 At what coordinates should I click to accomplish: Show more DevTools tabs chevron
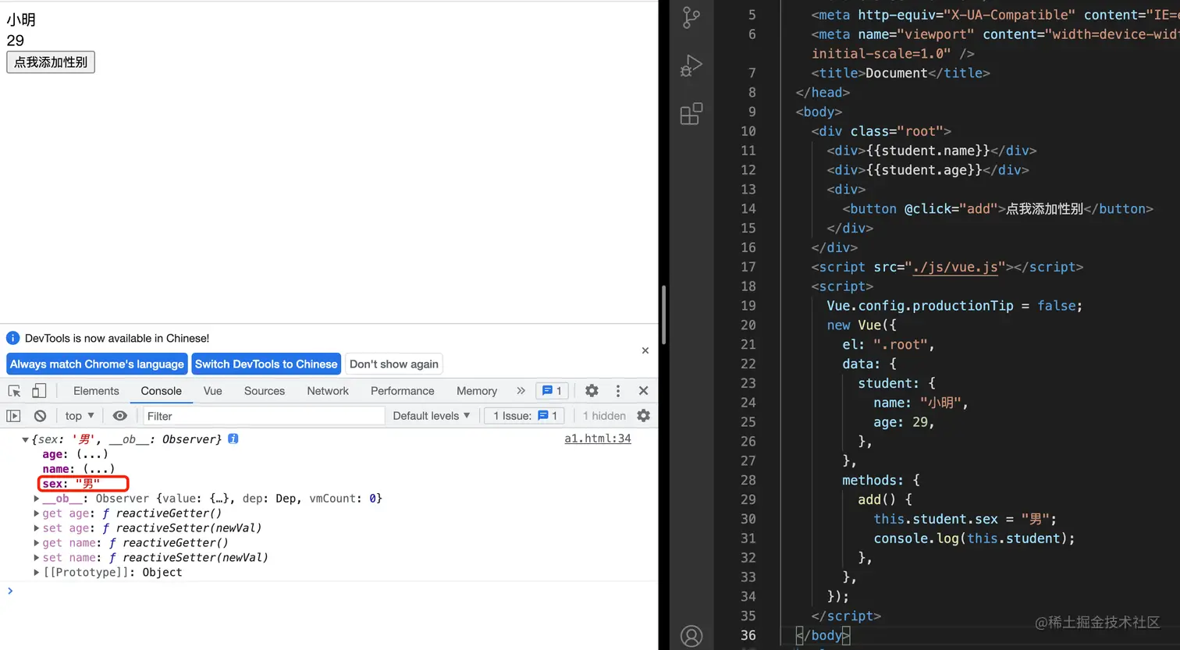(521, 391)
